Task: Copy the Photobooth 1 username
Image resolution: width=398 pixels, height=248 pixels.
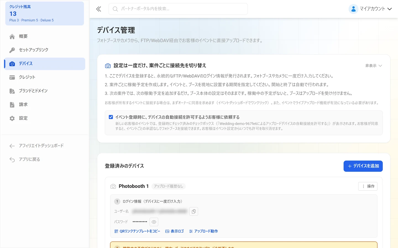Action: (x=194, y=211)
